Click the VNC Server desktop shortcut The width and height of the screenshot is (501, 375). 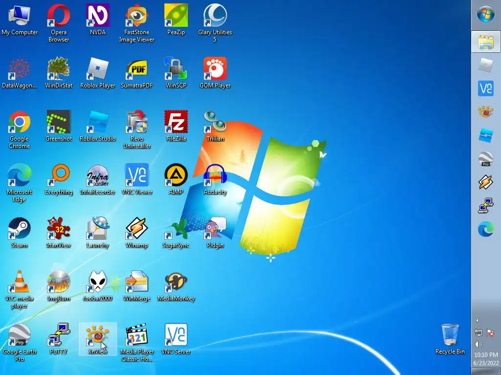point(176,339)
